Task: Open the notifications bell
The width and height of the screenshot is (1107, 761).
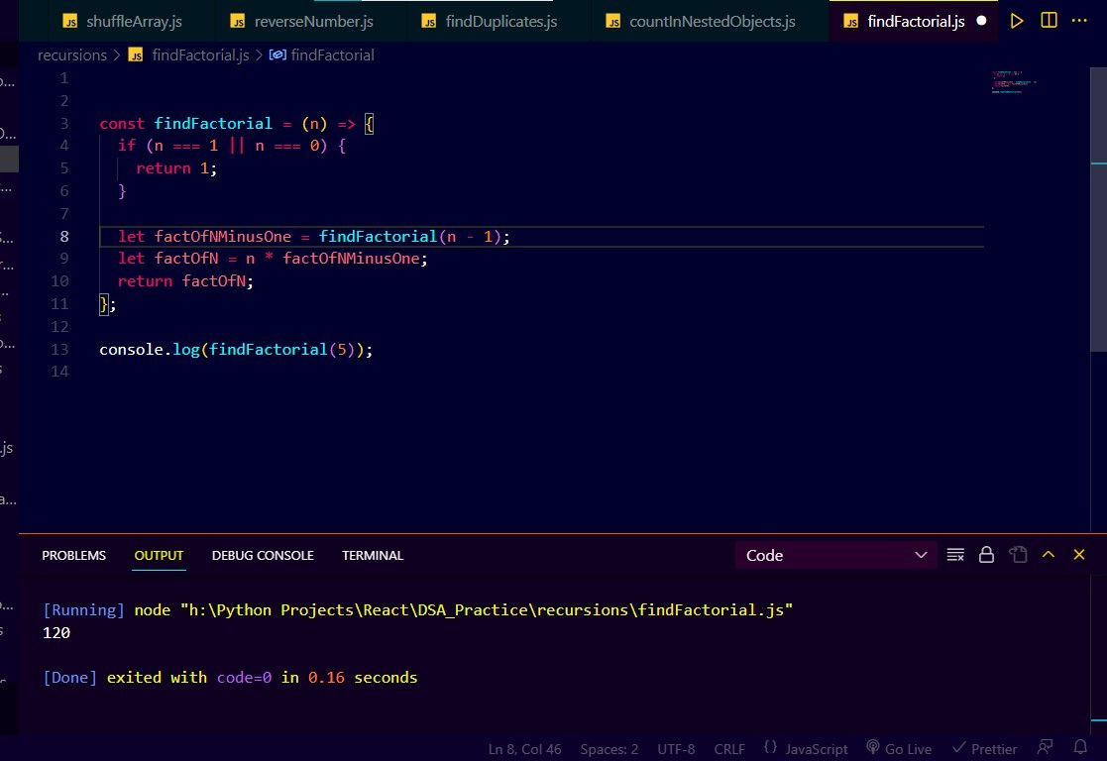Action: tap(1080, 747)
